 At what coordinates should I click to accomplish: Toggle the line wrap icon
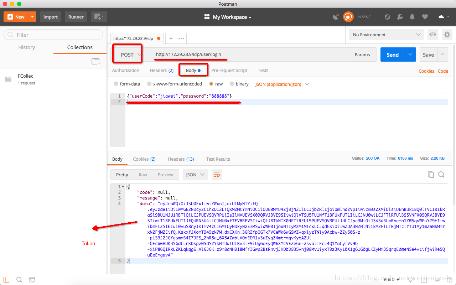[216, 175]
